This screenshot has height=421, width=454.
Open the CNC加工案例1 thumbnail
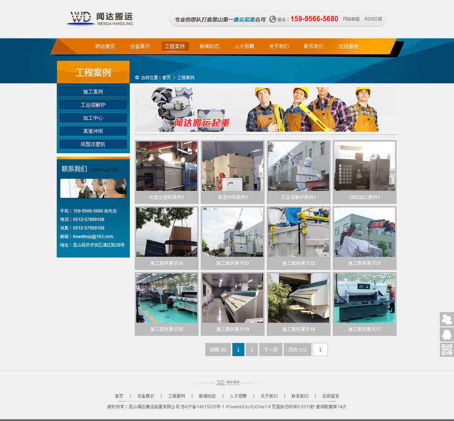pos(365,166)
